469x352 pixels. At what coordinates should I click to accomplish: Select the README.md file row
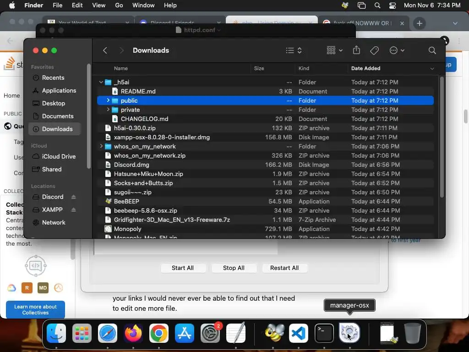pyautogui.click(x=265, y=91)
